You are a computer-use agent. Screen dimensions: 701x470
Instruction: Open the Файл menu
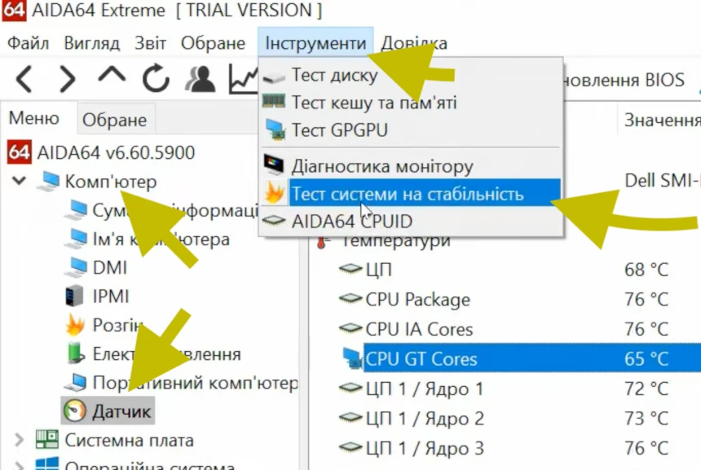[29, 43]
